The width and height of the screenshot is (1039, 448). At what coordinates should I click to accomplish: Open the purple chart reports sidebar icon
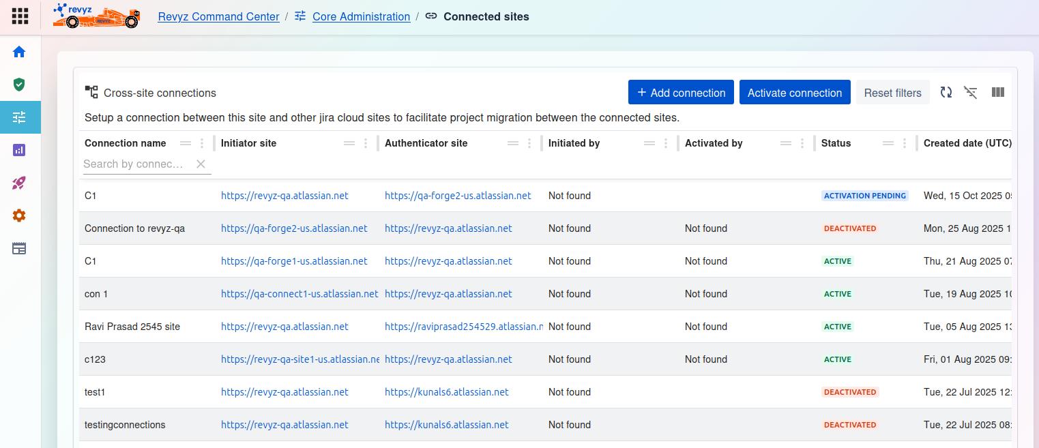tap(19, 150)
